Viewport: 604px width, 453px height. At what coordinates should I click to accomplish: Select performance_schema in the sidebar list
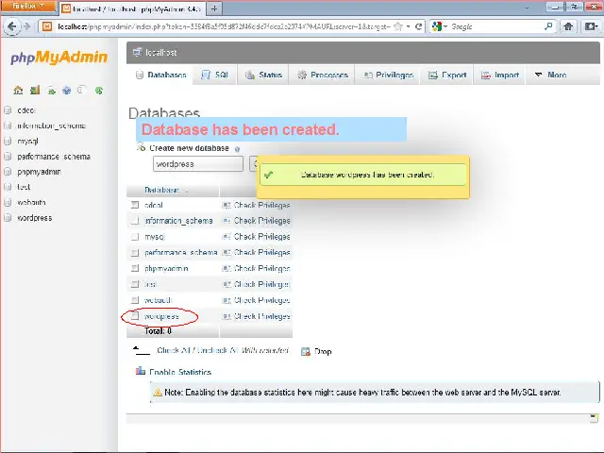click(x=54, y=157)
